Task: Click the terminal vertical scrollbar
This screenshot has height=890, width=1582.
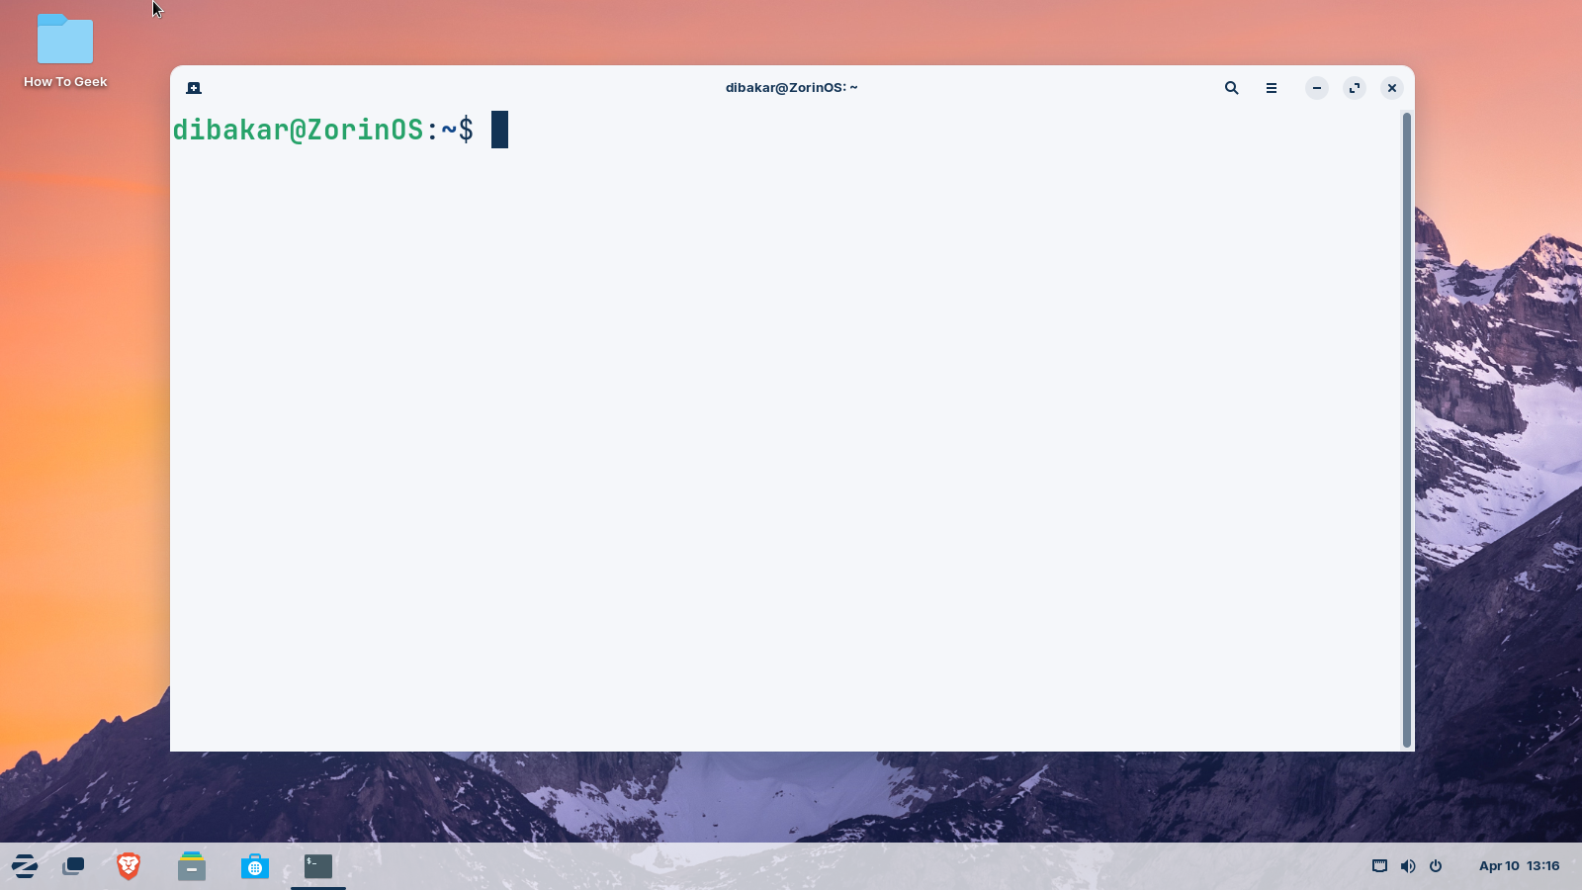Action: pyautogui.click(x=1406, y=430)
